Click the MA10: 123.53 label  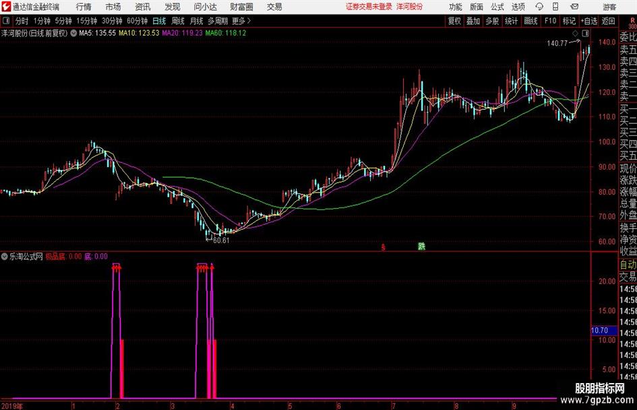139,33
